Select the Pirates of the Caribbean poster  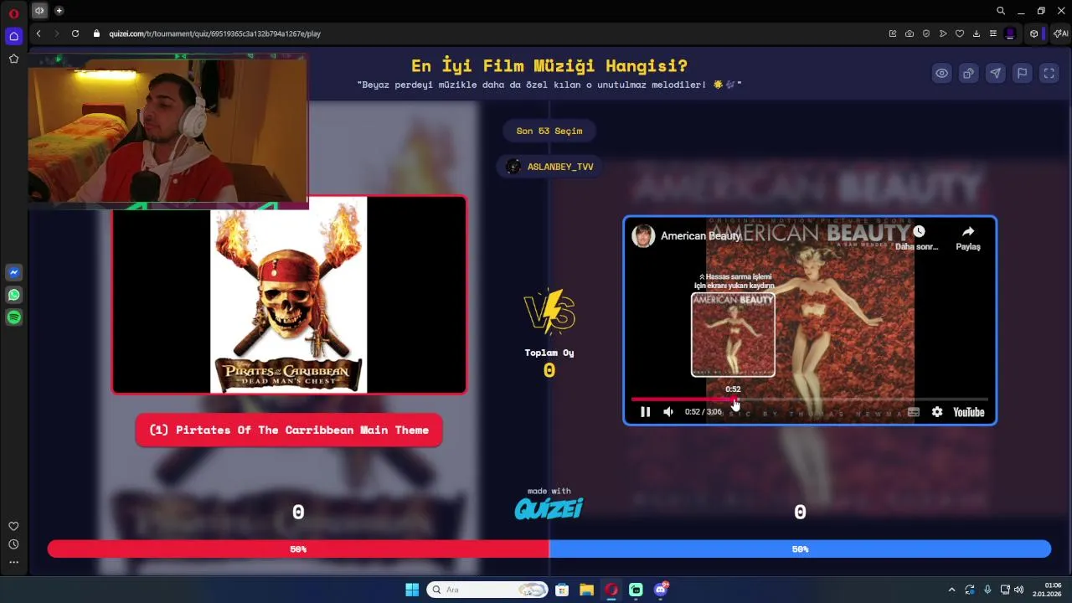(289, 295)
